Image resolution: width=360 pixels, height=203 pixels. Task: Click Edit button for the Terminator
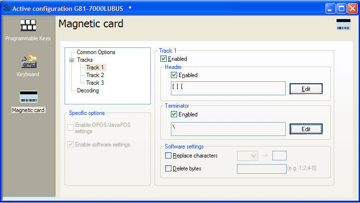[x=306, y=129]
